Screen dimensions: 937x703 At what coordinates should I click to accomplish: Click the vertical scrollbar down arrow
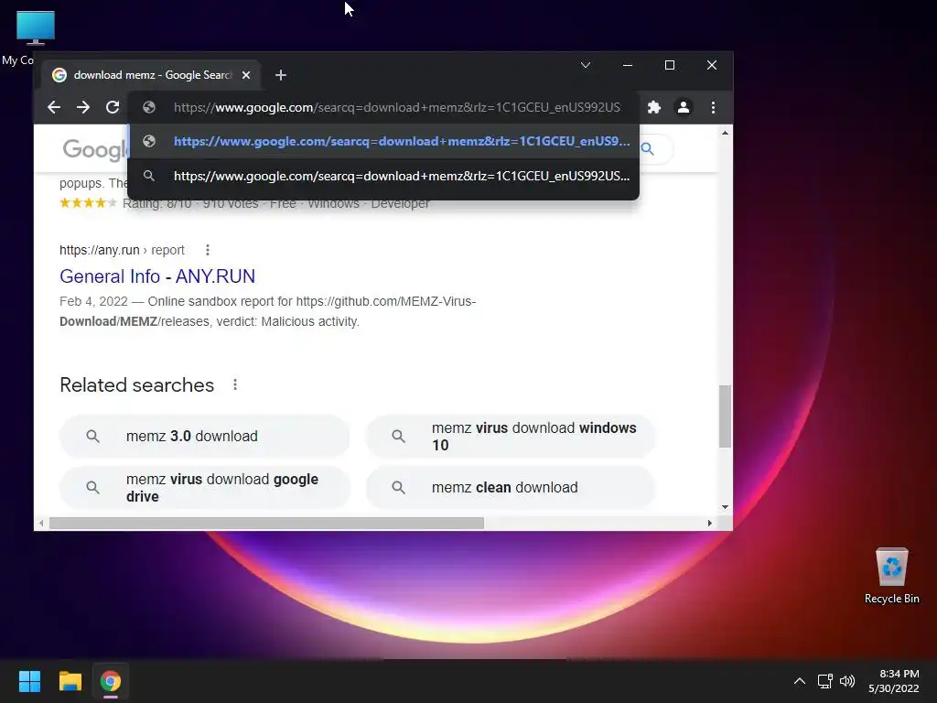(725, 507)
